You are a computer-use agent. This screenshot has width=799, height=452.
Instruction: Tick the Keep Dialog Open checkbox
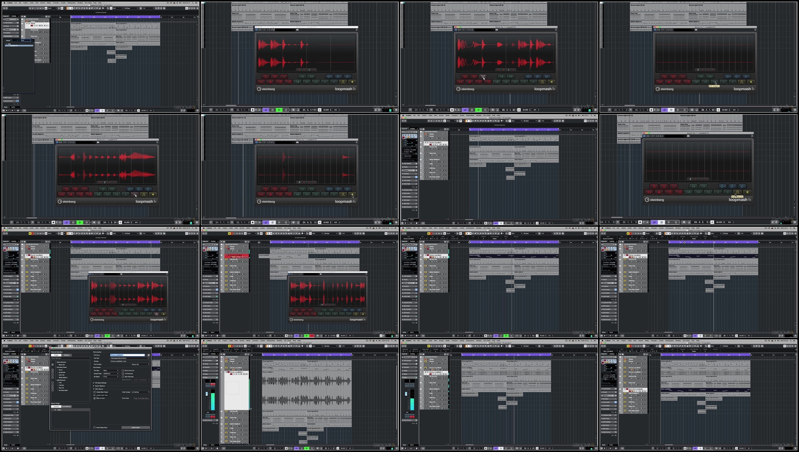(x=95, y=427)
